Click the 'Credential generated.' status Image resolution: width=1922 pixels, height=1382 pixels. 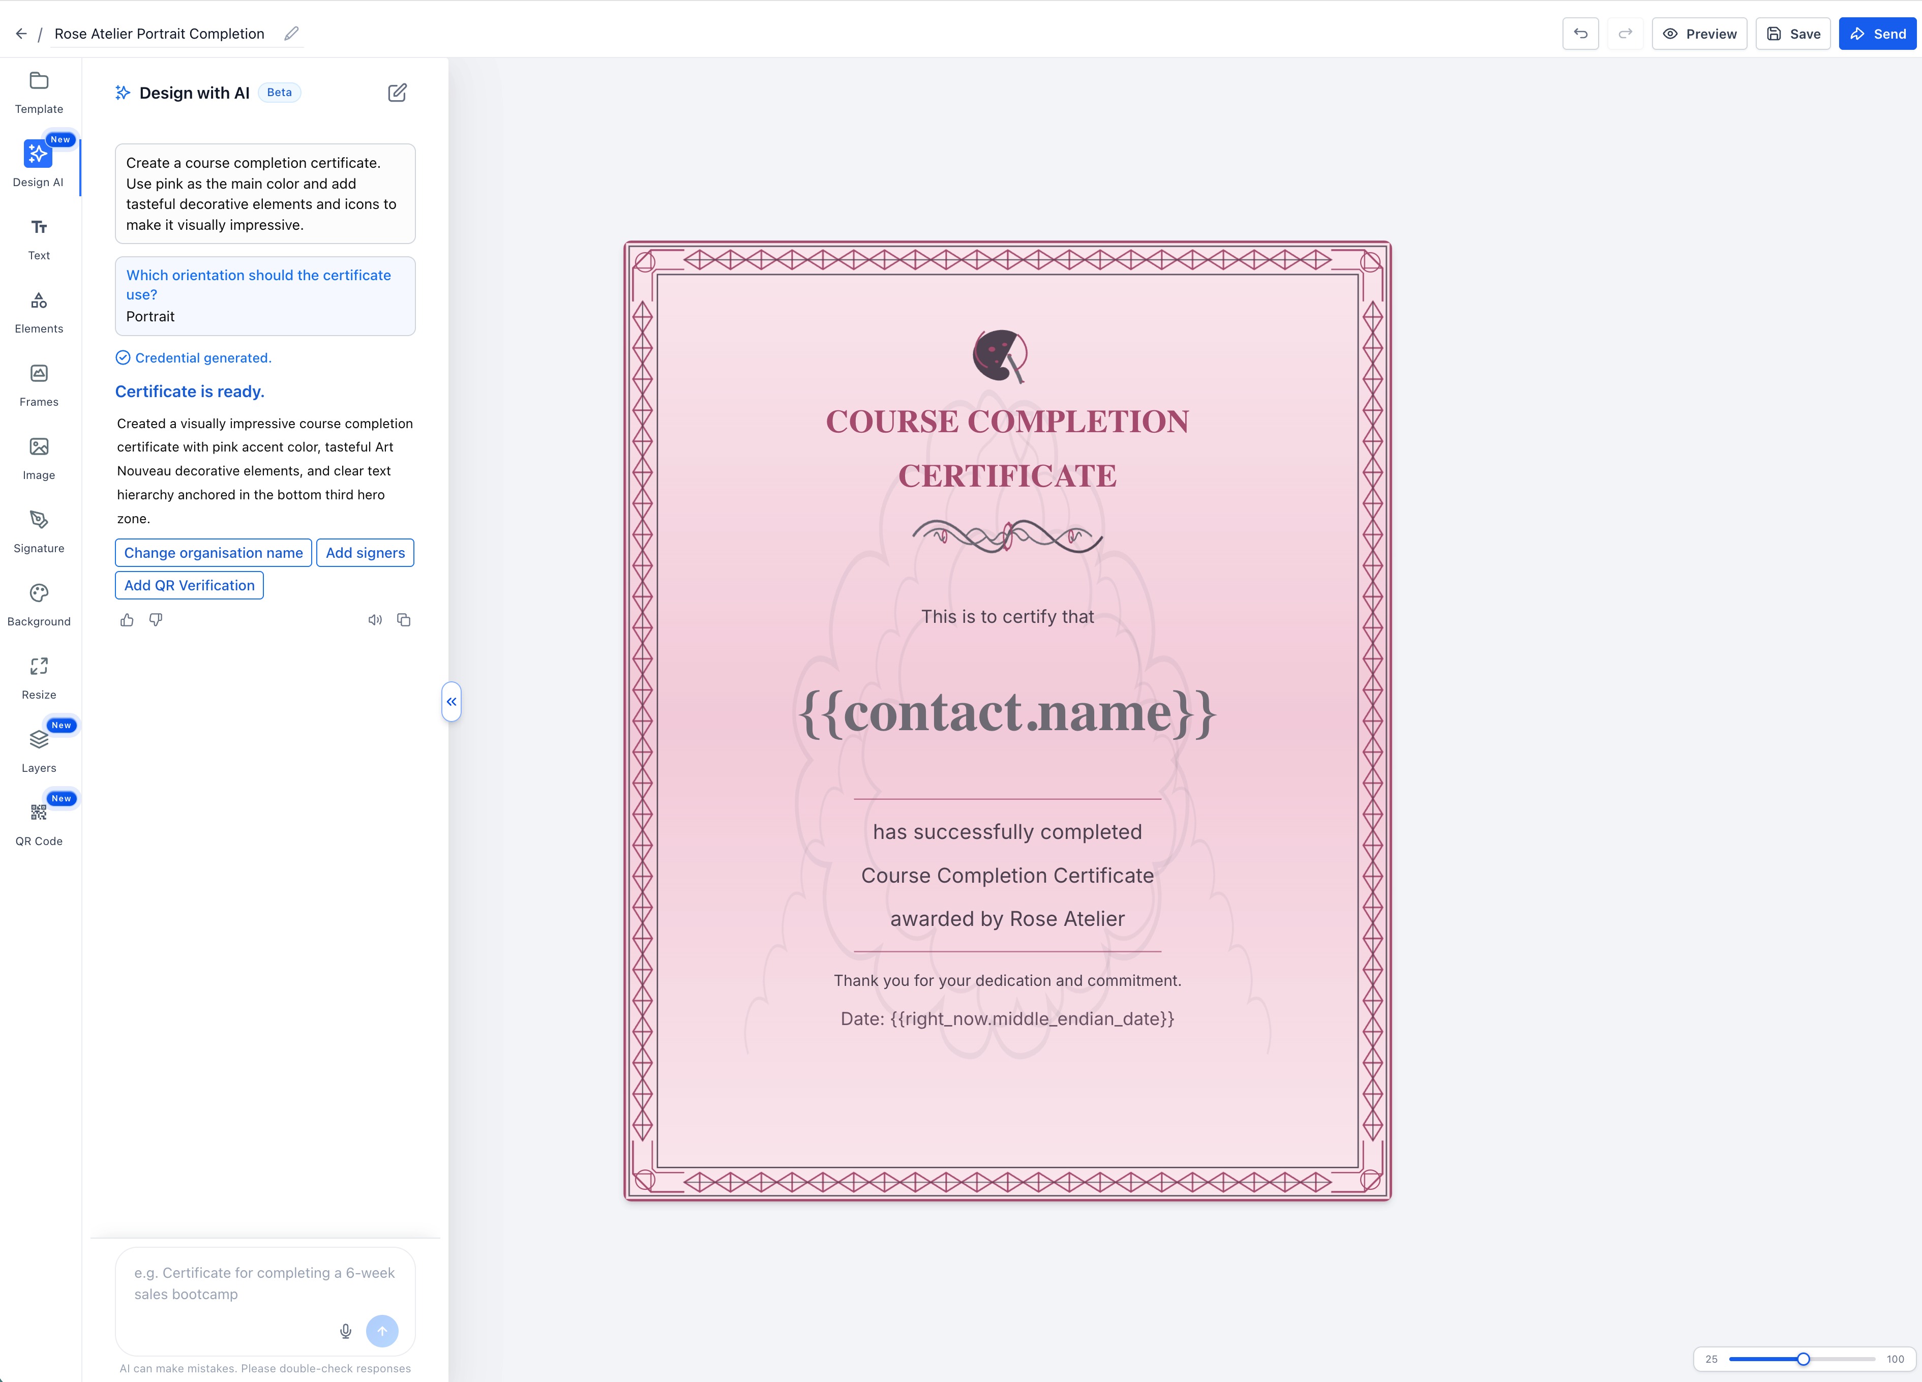pyautogui.click(x=194, y=357)
